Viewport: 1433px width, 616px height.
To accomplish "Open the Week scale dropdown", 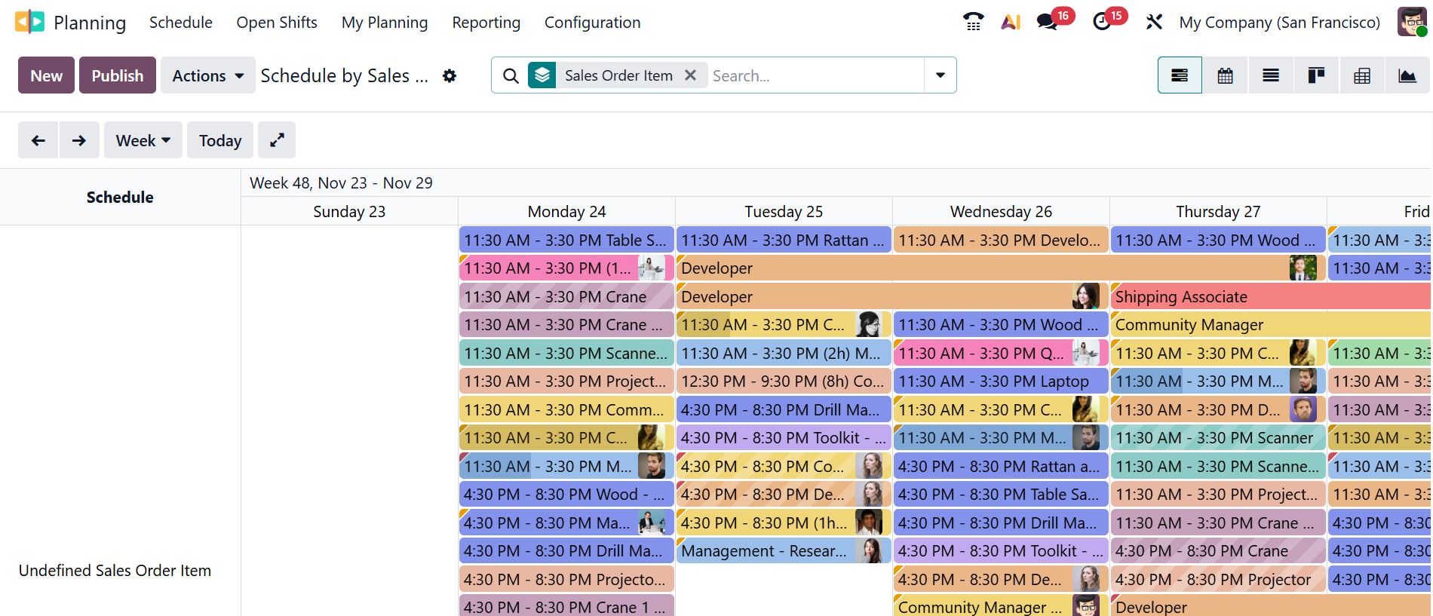I will point(143,140).
